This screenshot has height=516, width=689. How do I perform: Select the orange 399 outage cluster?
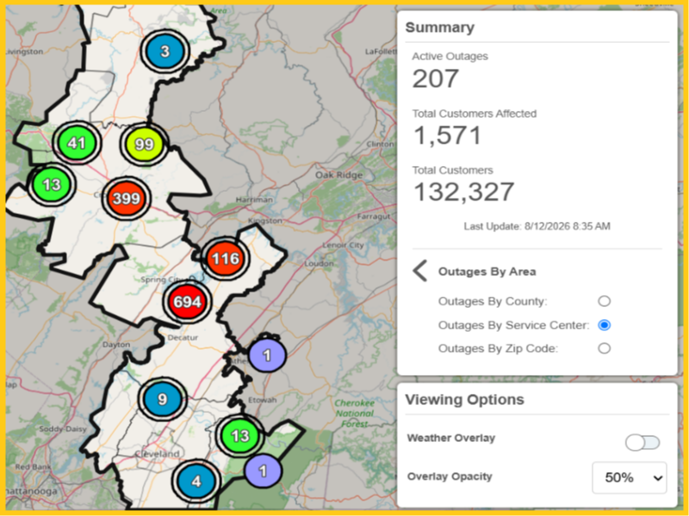127,199
